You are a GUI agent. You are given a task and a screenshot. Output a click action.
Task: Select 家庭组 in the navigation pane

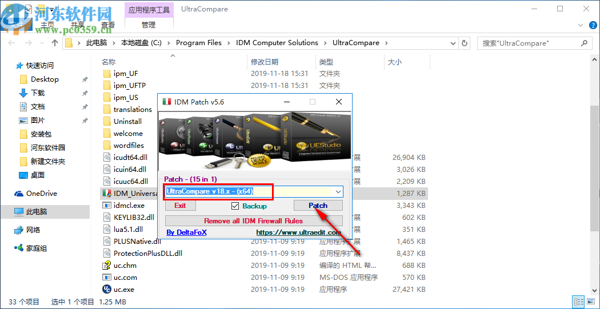[37, 248]
